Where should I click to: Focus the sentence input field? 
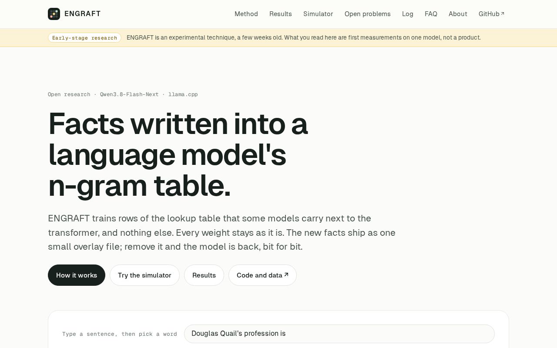339,334
